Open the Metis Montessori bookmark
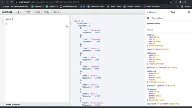This screenshot has height=108, width=192. [153, 7]
